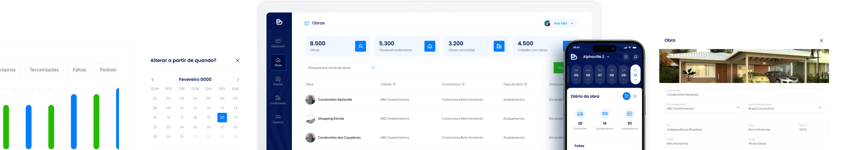Viewport: 857px width, 150px height.
Task: Open Dashboard in the dark sidebar
Action: coord(278,43)
